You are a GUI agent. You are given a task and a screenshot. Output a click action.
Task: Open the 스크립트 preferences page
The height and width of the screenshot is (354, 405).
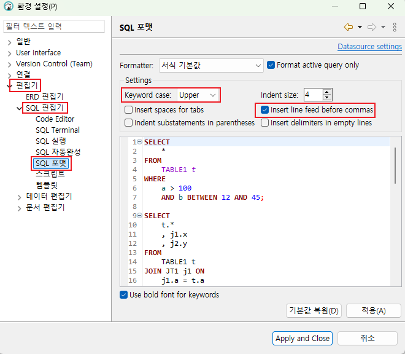(x=50, y=174)
